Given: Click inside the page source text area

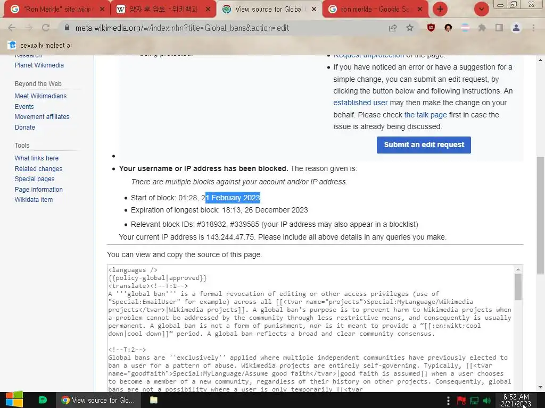Looking at the screenshot, I should coord(310,328).
